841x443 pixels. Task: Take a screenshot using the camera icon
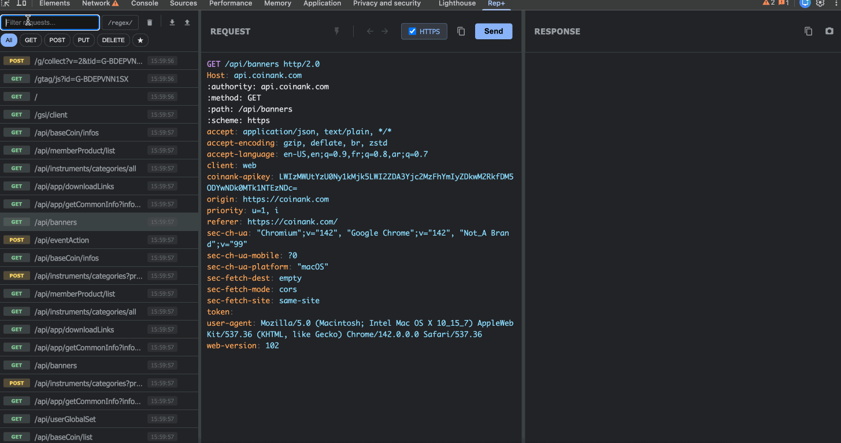coord(829,31)
